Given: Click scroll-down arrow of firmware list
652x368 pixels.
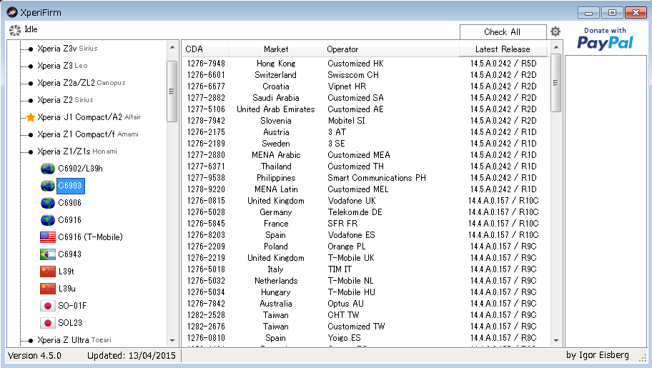Looking at the screenshot, I should click(x=556, y=341).
